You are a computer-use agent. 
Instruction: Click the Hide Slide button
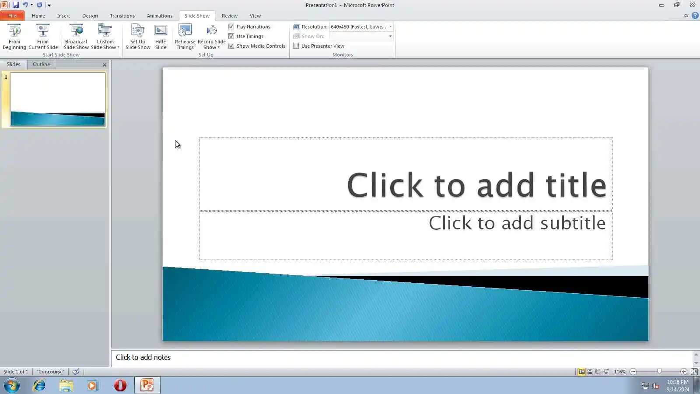pos(161,37)
